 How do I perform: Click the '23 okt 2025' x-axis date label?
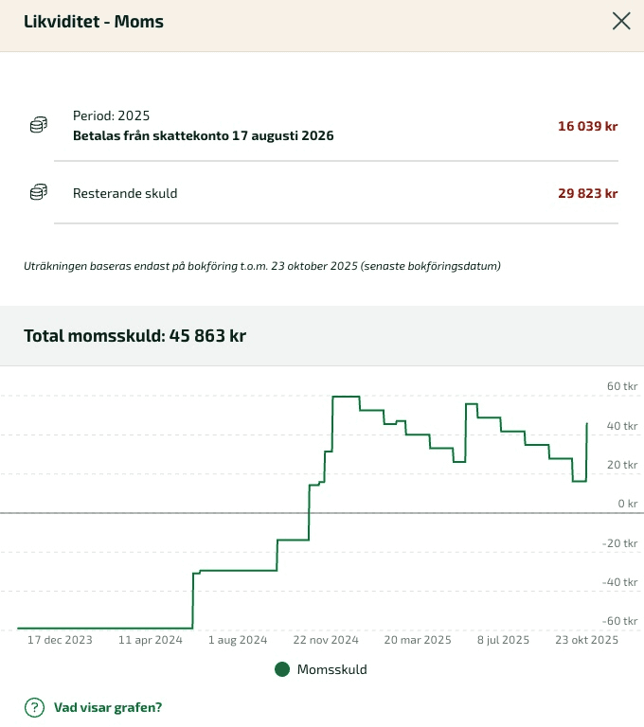pyautogui.click(x=585, y=640)
